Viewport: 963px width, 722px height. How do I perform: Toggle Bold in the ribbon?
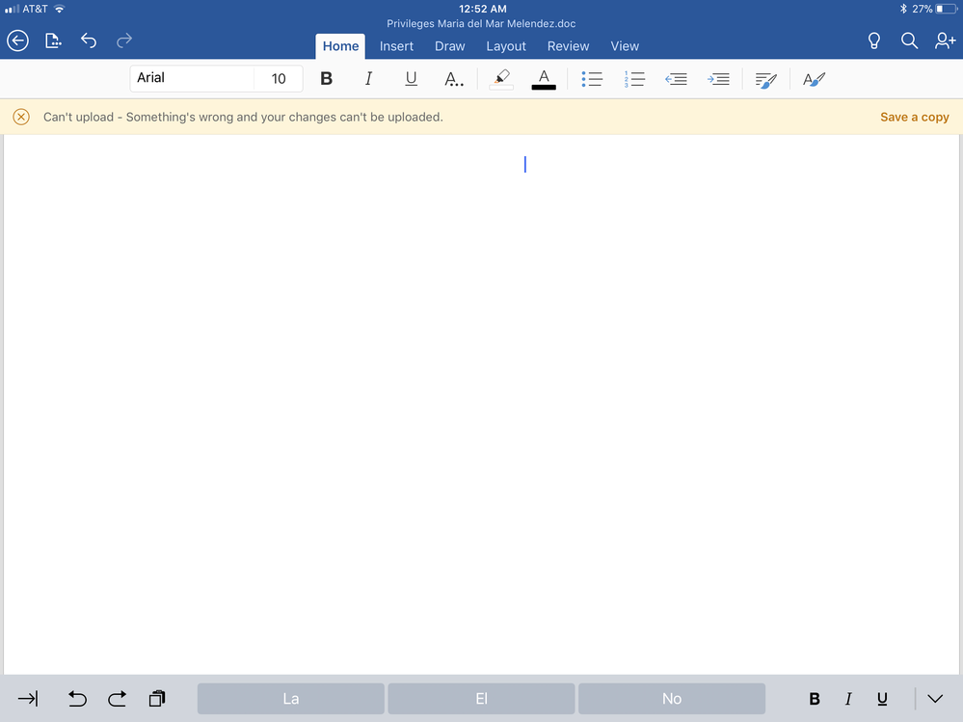click(326, 79)
